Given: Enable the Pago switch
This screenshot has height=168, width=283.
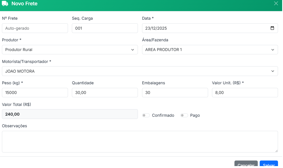Looking at the screenshot, I should click(184, 115).
